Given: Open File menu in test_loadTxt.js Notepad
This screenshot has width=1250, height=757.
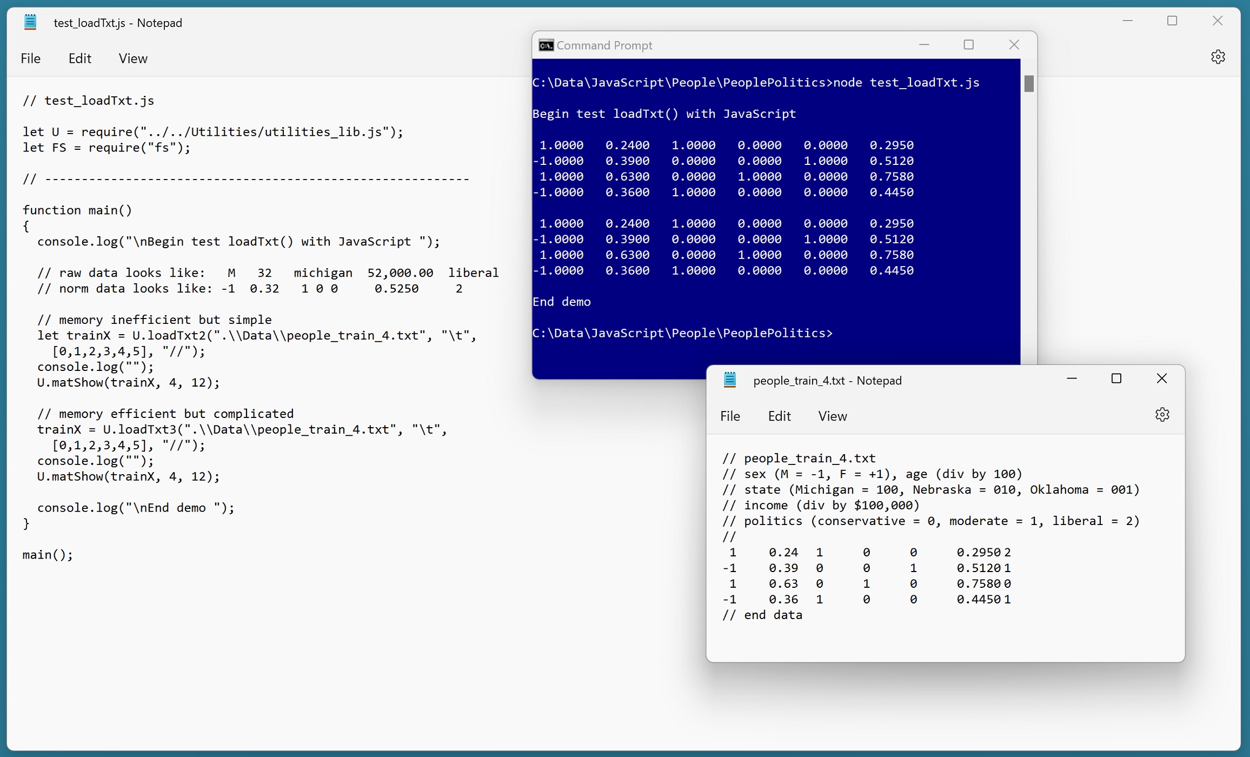Looking at the screenshot, I should coord(31,58).
